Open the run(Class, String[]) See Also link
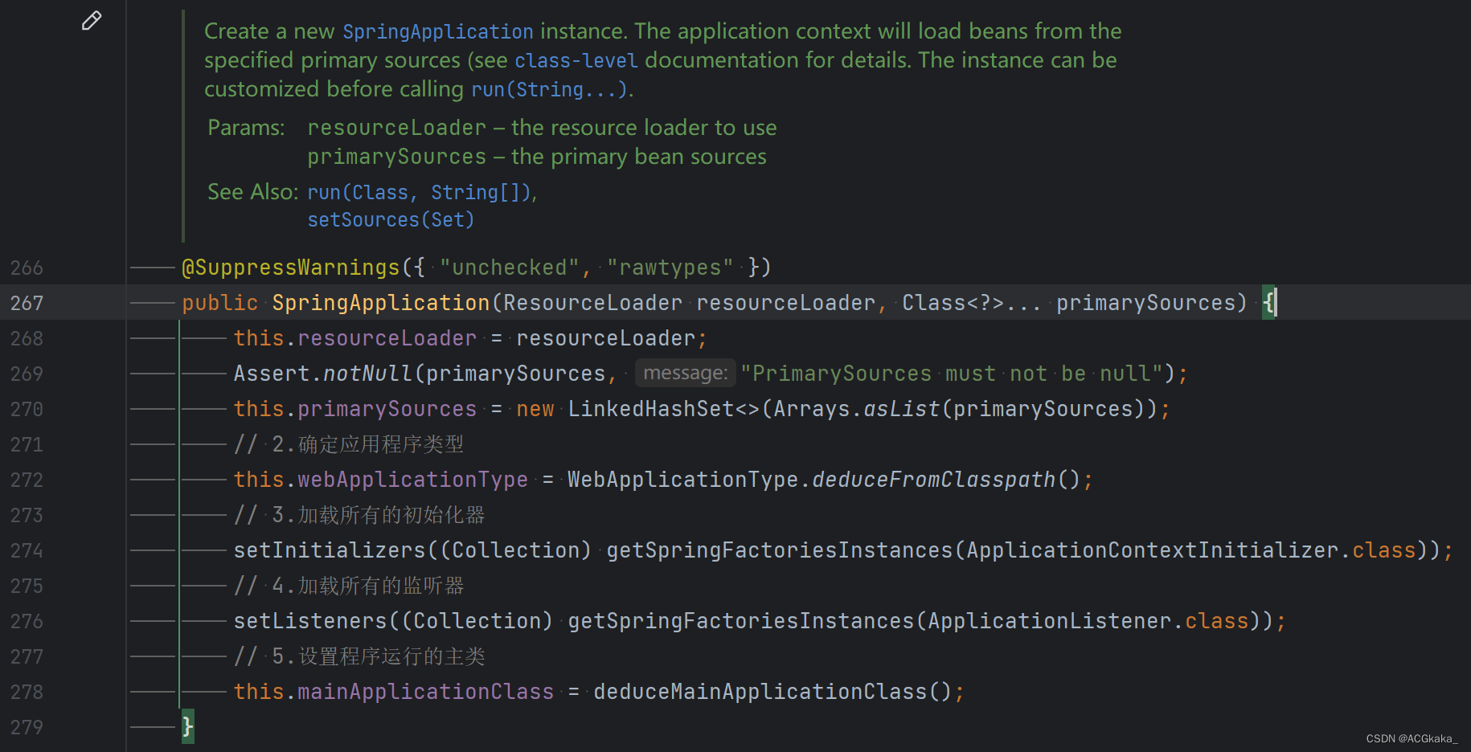This screenshot has width=1471, height=752. coord(420,193)
